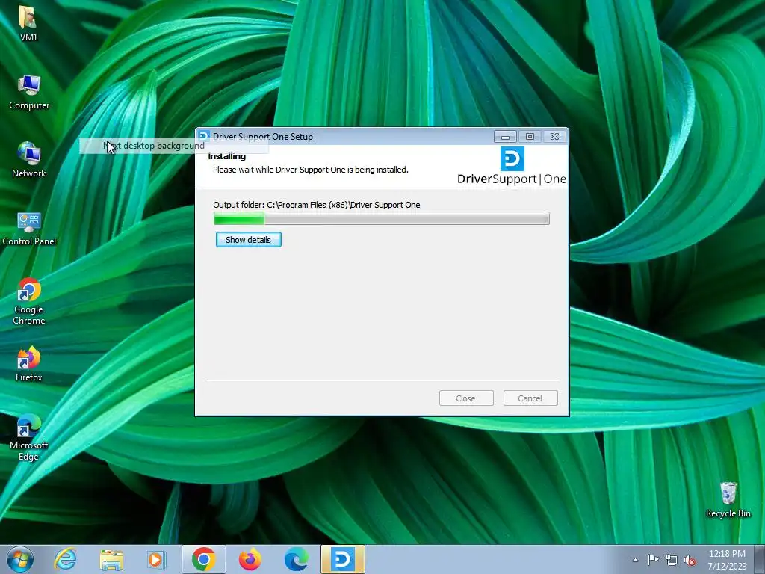Click the DriverSupport One logo
Viewport: 765px width, 574px height.
tap(511, 166)
